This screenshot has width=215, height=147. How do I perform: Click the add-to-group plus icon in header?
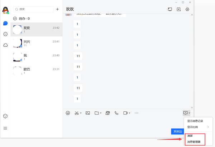pos(179,9)
